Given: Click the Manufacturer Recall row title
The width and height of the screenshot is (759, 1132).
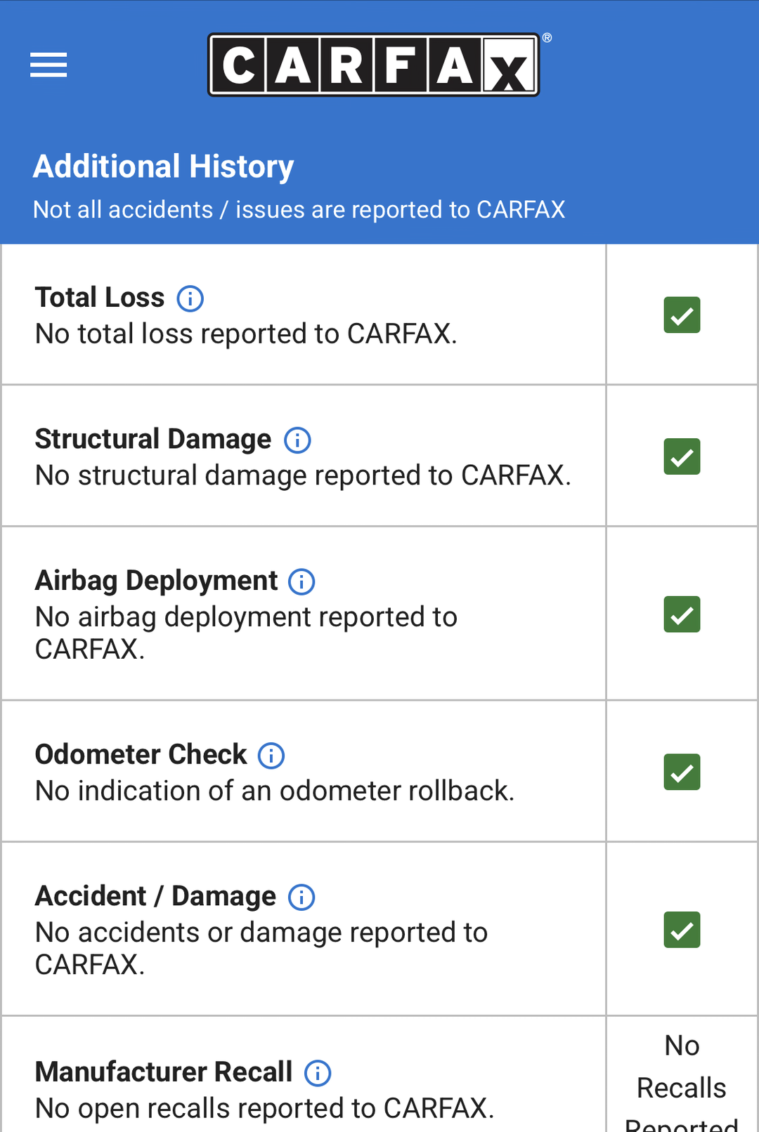Looking at the screenshot, I should [x=164, y=1072].
